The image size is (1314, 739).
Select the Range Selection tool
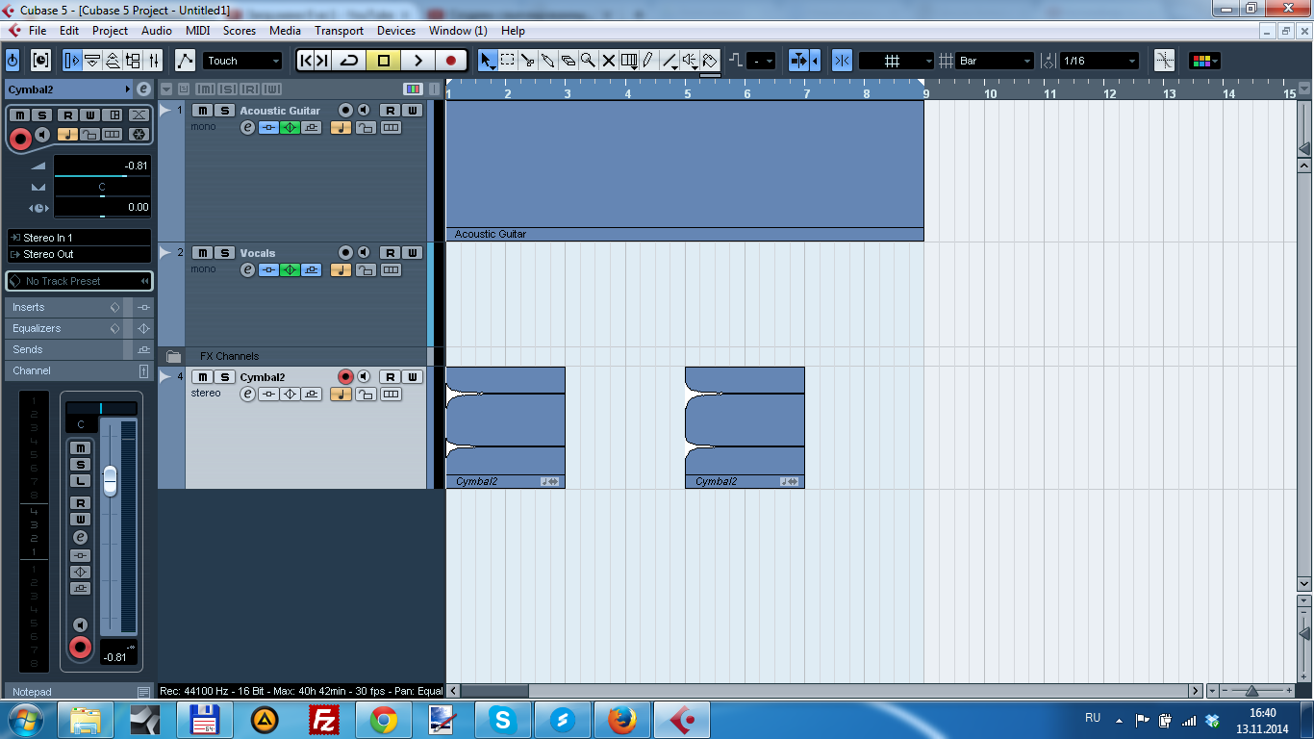coord(508,61)
